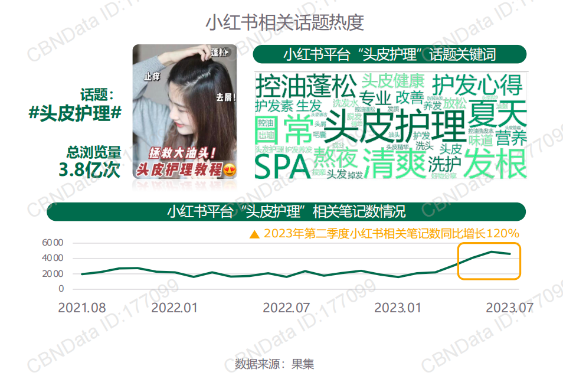563x379 pixels.
Task: Click the word 营养 in the word cloud
Action: tap(511, 138)
